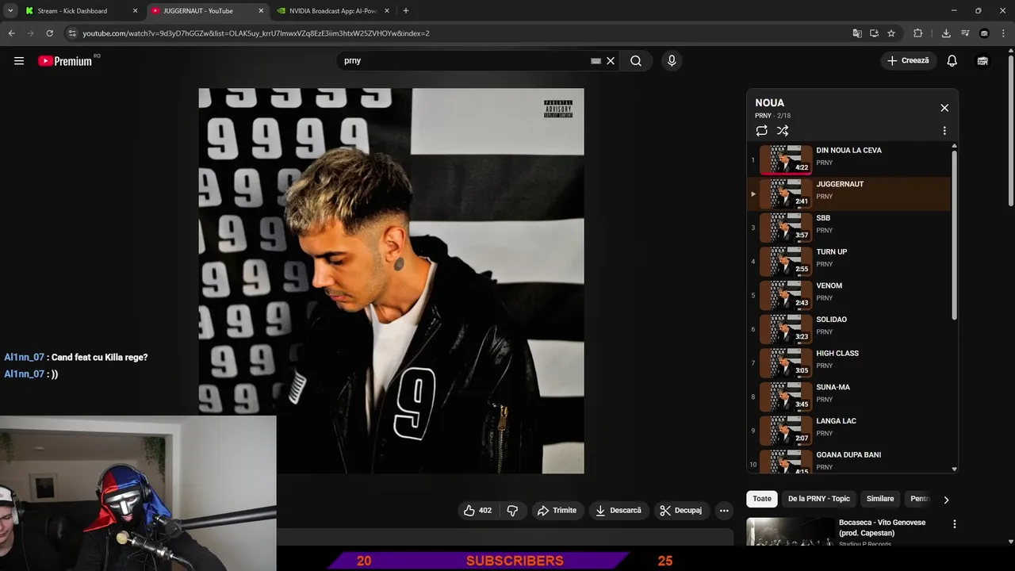1015x571 pixels.
Task: Close the JUGGERNAUT - YouTube tab
Action: click(x=261, y=11)
